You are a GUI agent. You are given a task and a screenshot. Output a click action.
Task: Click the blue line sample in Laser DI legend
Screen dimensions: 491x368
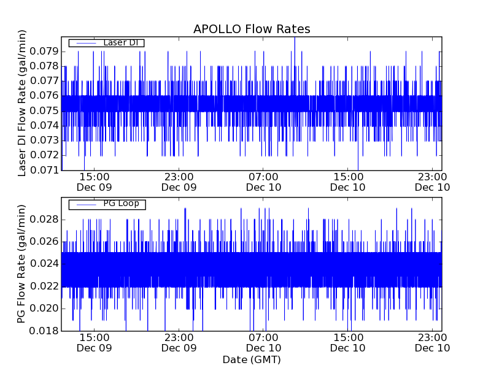tap(85, 43)
